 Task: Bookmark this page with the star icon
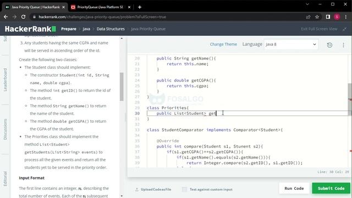tap(317, 17)
